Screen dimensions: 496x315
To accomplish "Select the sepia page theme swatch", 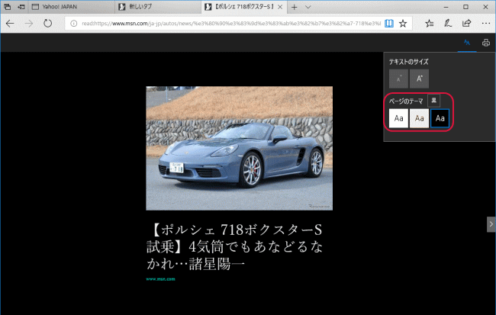I will 419,118.
